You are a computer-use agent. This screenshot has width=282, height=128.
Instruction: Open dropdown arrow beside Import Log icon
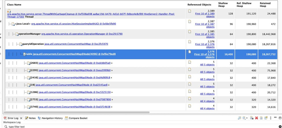247,118
